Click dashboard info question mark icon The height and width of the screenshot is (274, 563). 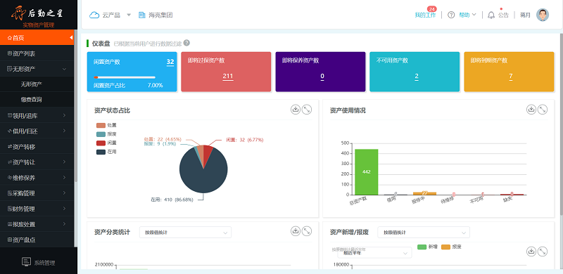point(186,43)
